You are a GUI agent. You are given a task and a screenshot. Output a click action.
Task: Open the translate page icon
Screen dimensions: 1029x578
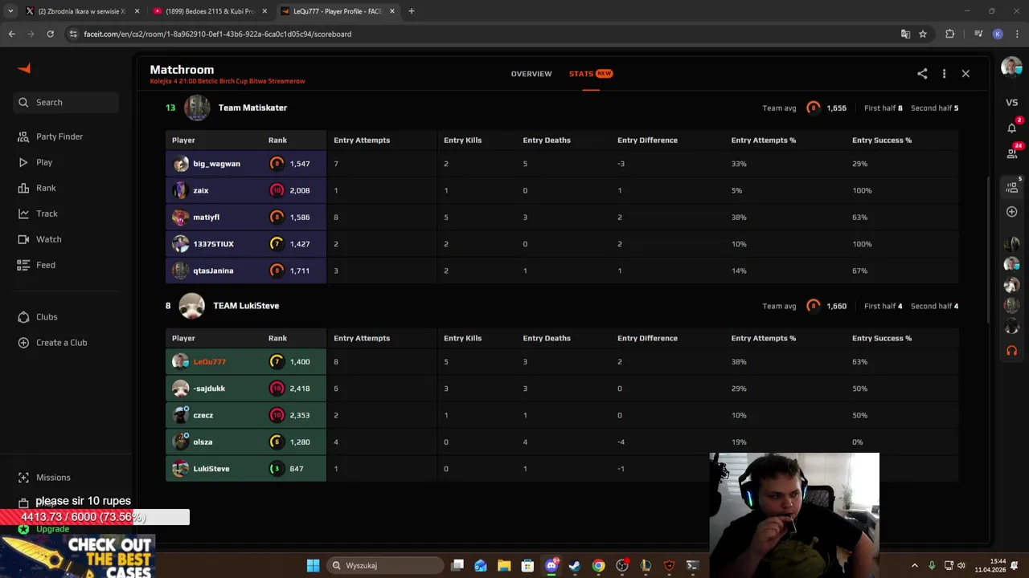905,34
